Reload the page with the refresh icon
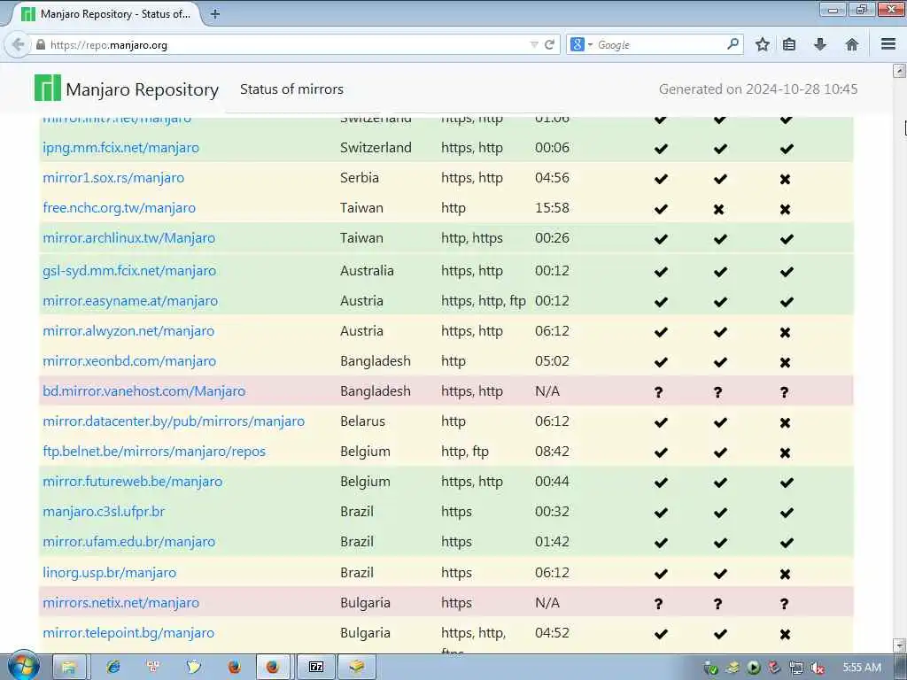The width and height of the screenshot is (907, 680). coord(549,44)
